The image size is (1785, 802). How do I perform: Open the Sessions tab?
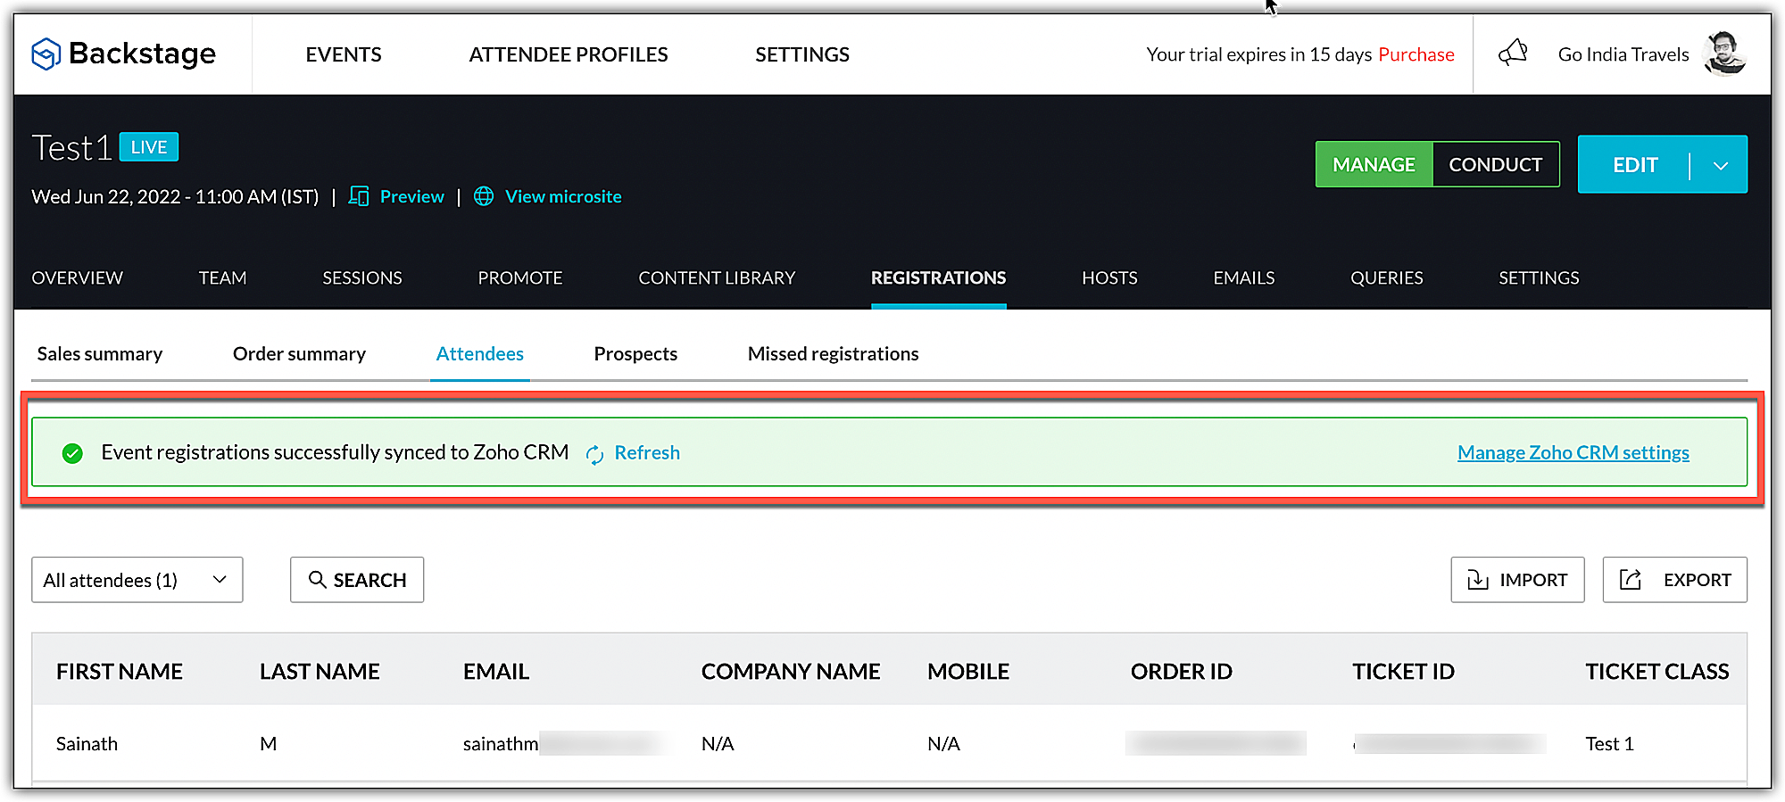pos(361,278)
